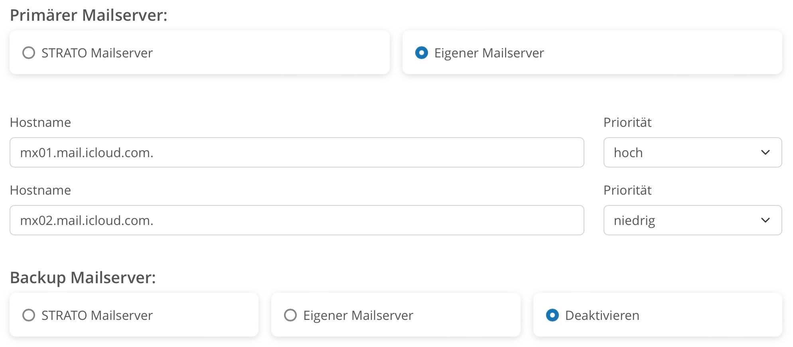793x347 pixels.
Task: Click the second Hostname label
Action: (x=40, y=190)
